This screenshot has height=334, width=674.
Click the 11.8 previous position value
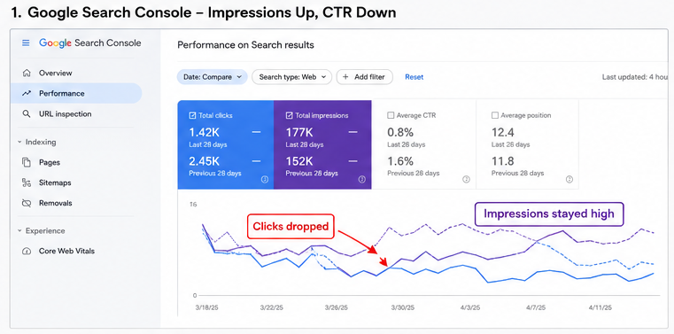pos(503,161)
